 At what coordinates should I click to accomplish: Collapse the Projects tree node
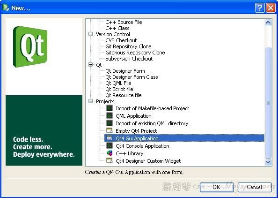[x=91, y=101]
